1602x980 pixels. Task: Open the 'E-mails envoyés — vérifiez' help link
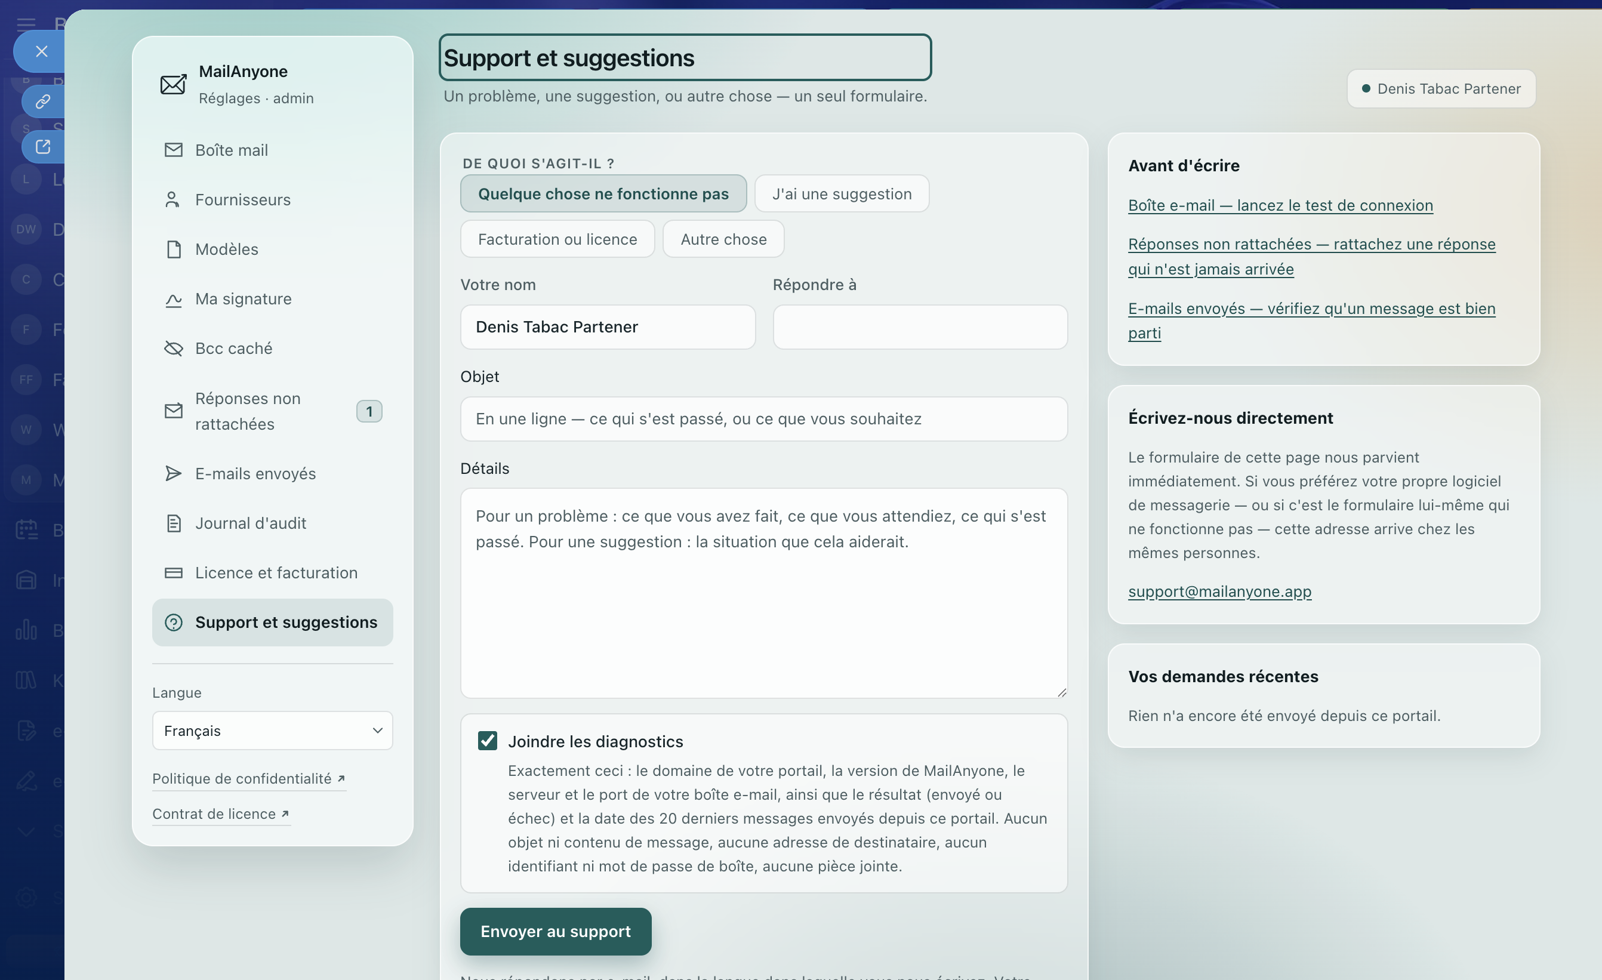[x=1311, y=320]
